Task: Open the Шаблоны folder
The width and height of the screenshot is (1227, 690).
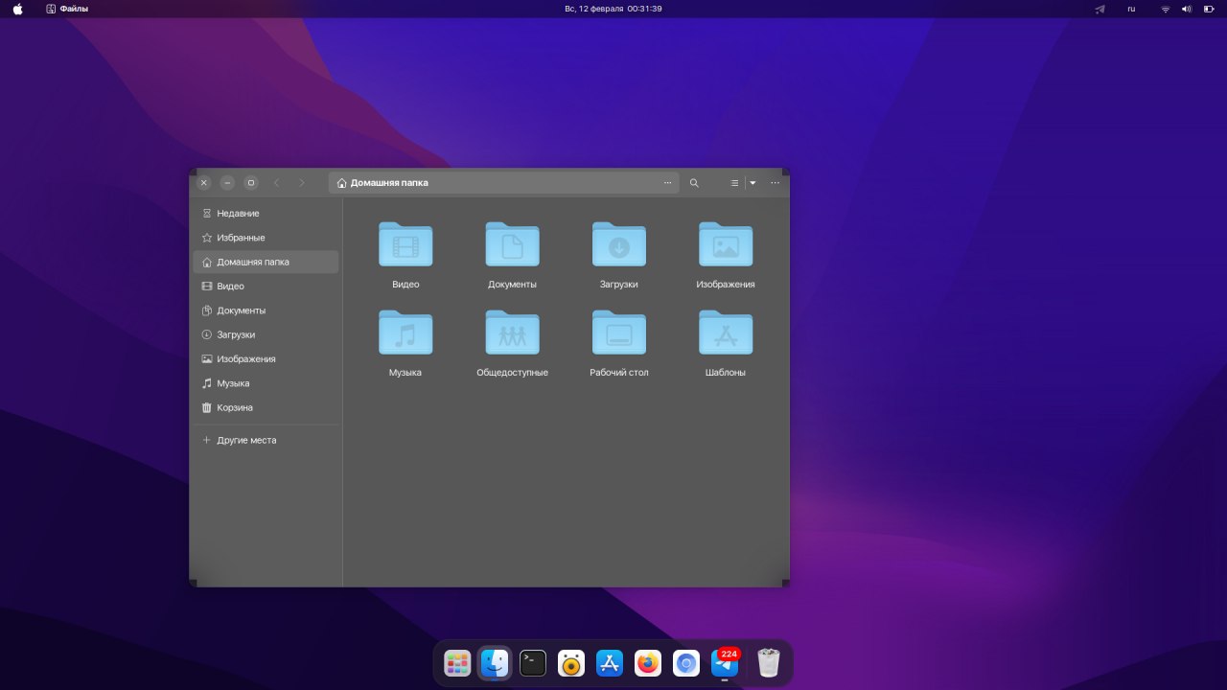Action: [725, 333]
